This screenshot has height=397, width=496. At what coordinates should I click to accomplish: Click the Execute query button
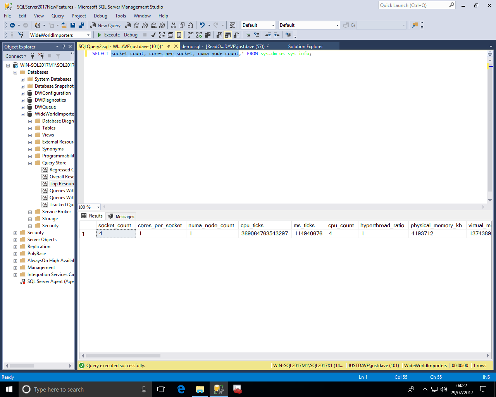108,35
